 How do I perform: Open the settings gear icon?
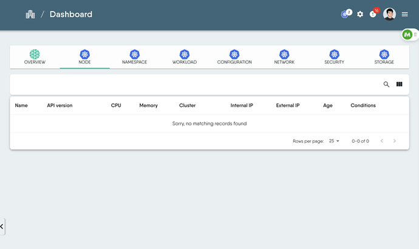coord(360,14)
